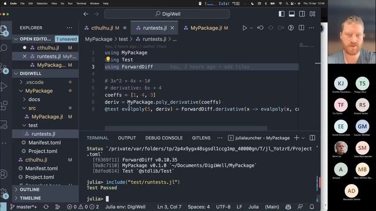The image size is (376, 211).
Task: Click the DigiWell command center search box
Action: [x=167, y=14]
